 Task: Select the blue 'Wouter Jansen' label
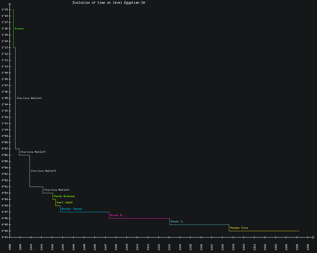pyautogui.click(x=72, y=209)
